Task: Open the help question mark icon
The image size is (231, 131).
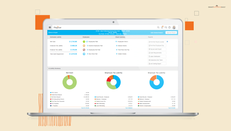Action: pyautogui.click(x=169, y=27)
